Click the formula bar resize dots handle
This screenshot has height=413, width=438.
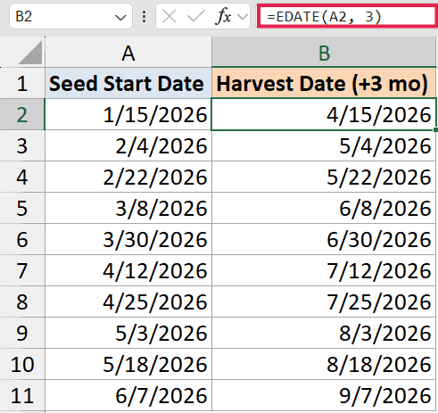pos(145,16)
